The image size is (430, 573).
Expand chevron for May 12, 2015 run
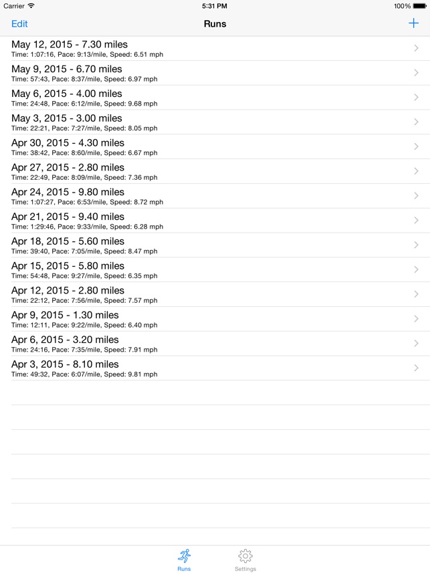coord(416,48)
